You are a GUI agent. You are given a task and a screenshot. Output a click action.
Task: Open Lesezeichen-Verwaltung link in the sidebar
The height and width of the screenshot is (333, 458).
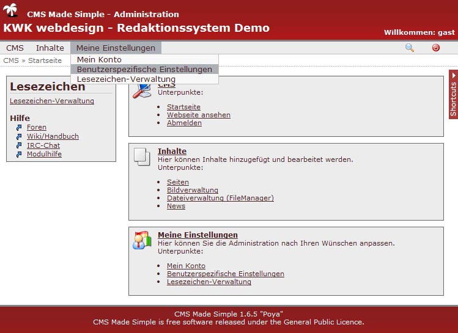click(52, 101)
